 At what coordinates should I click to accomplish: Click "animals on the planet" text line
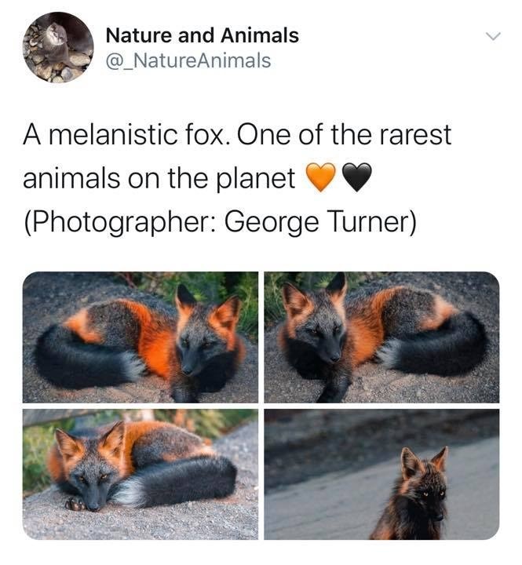[x=159, y=179]
